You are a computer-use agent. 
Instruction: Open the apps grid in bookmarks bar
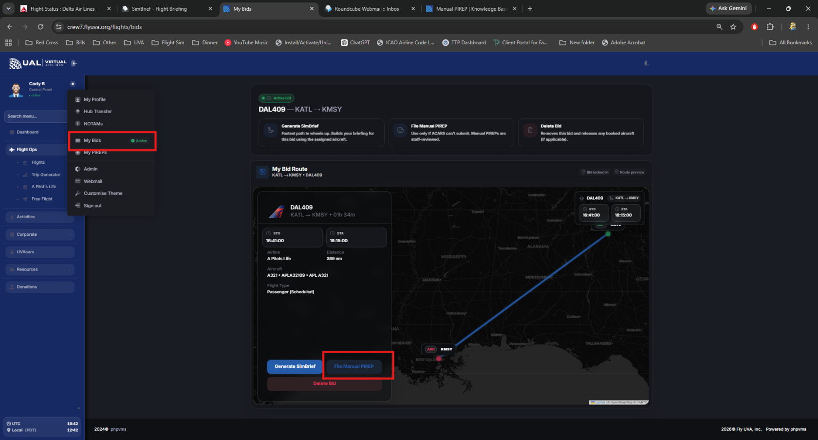click(8, 43)
